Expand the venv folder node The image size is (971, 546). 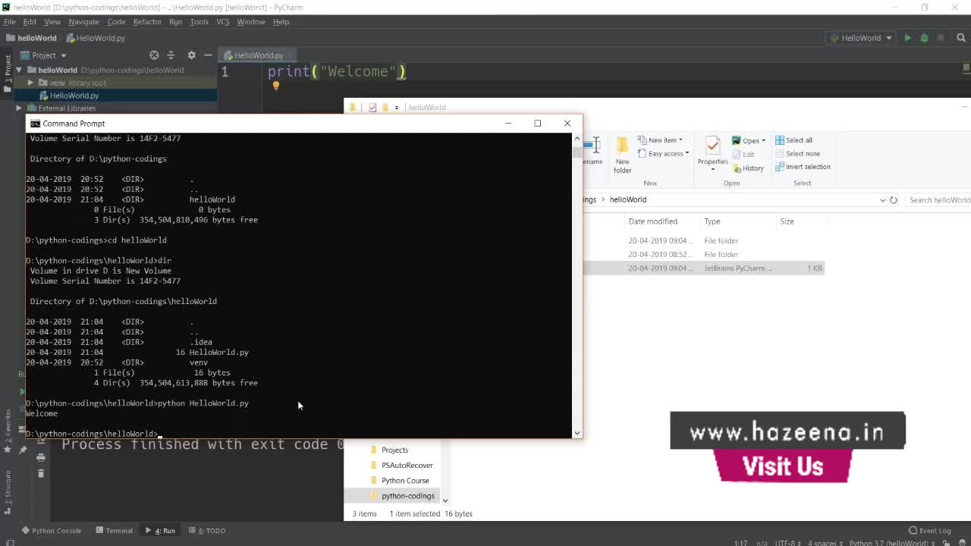pos(30,83)
